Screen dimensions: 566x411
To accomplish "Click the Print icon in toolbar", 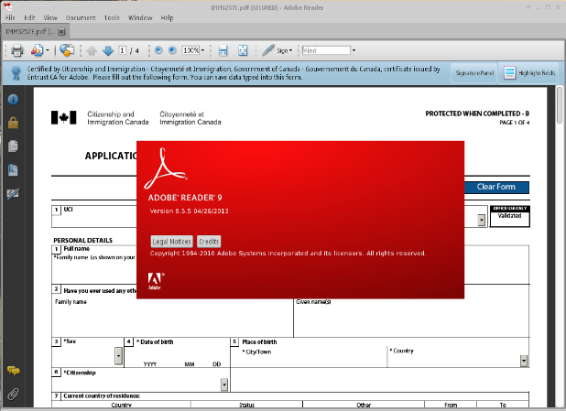I will [x=17, y=50].
